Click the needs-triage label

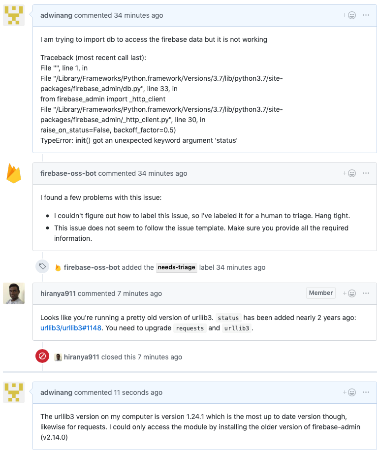(x=177, y=267)
